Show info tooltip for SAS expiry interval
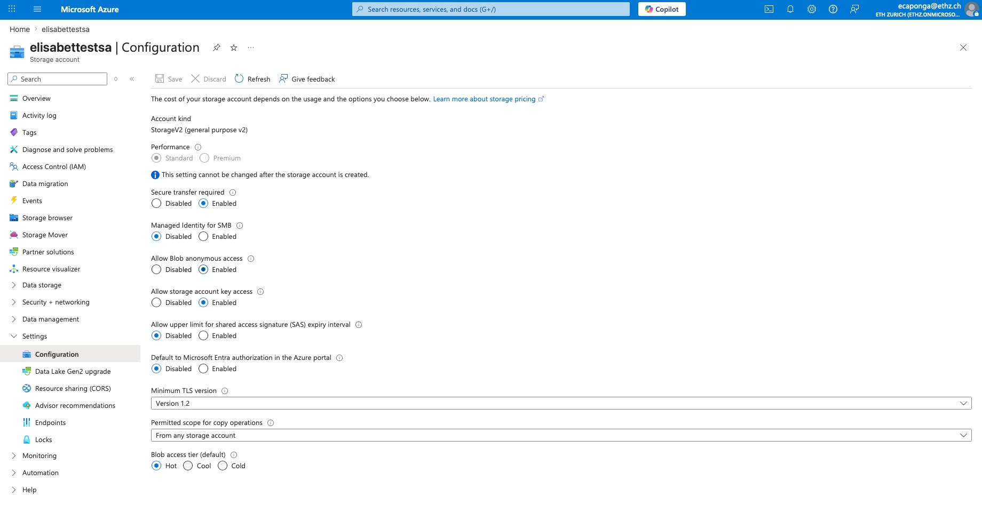 [359, 325]
